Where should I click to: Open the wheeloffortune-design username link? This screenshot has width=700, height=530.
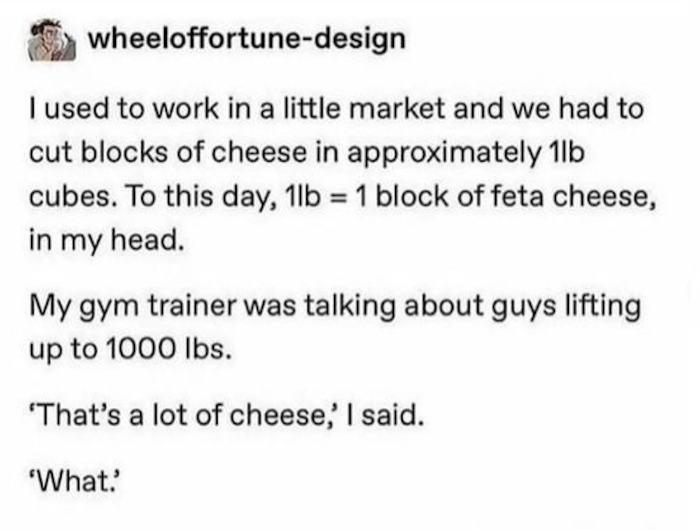tap(246, 39)
